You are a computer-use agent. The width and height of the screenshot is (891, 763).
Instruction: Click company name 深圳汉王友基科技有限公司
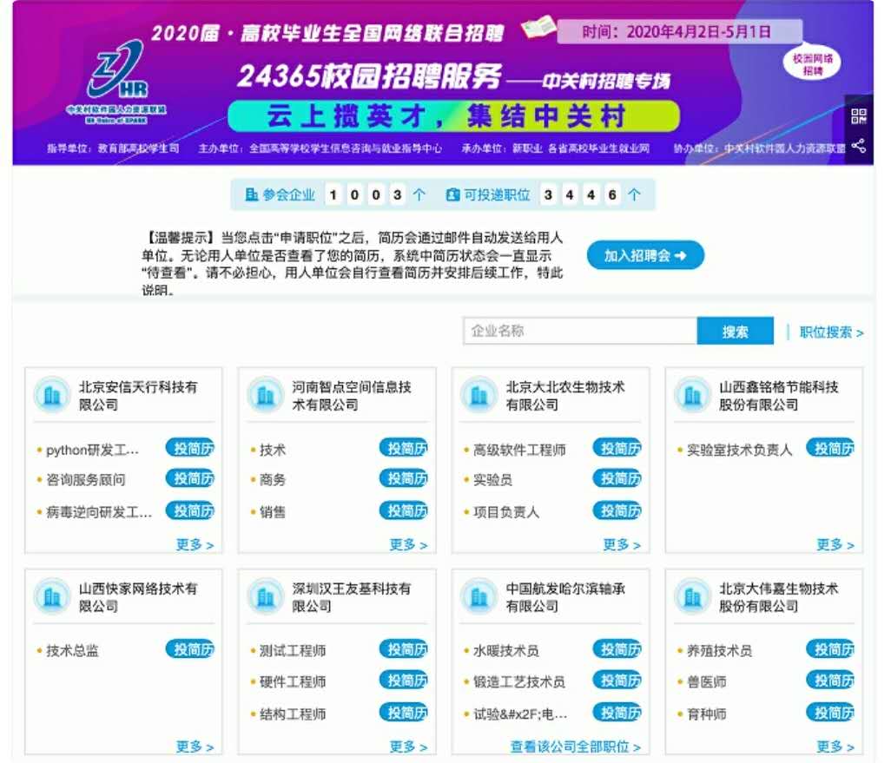pyautogui.click(x=352, y=597)
